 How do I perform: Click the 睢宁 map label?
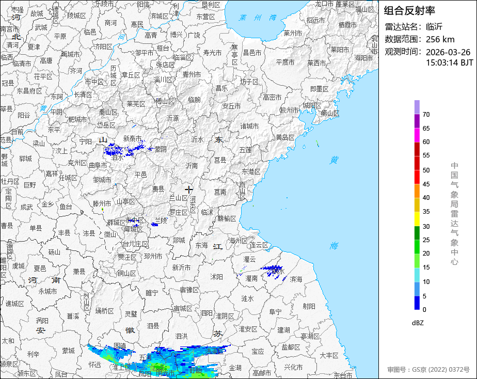[x=152, y=293]
